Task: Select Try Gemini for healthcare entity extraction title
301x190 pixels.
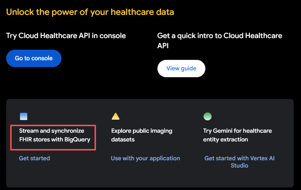Action: coord(237,135)
